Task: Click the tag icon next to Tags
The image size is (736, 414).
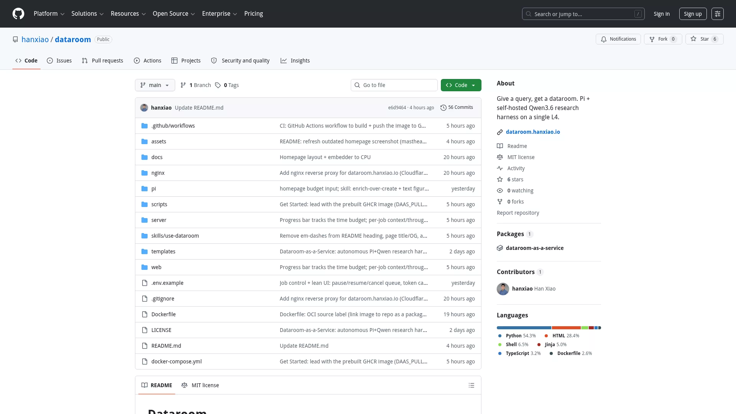Action: point(218,85)
